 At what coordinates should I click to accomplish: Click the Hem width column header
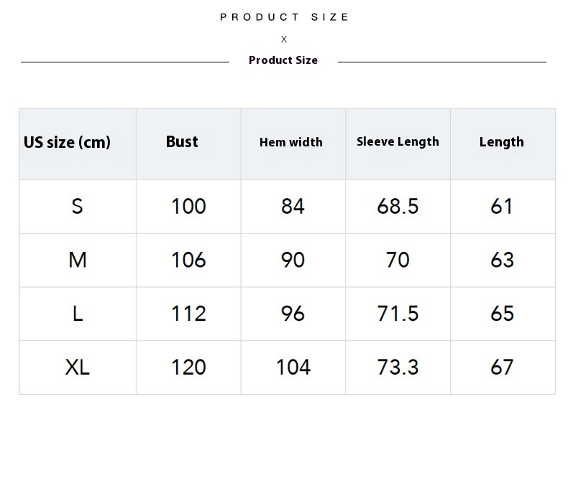click(x=291, y=142)
